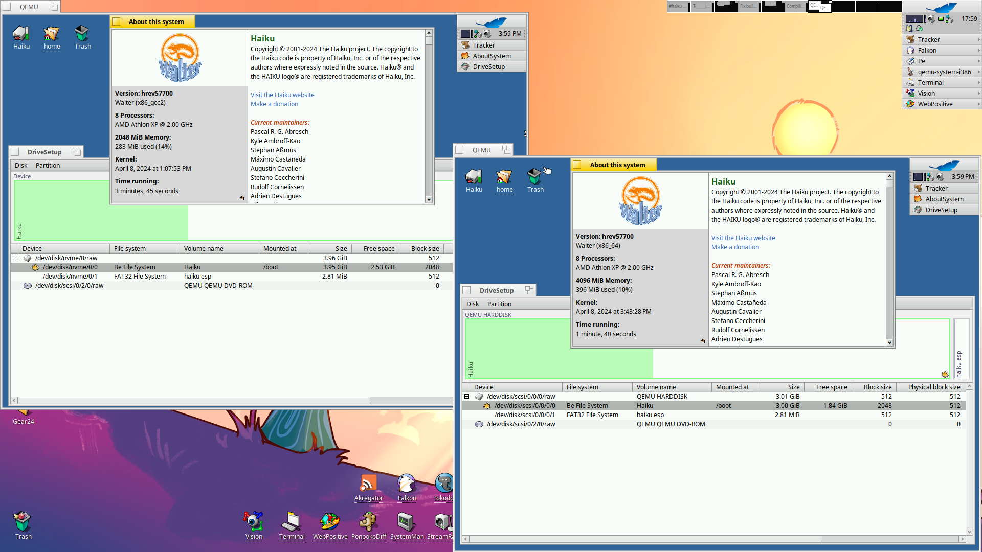Expand WebPositive Deskbar entry arrow

[x=978, y=104]
